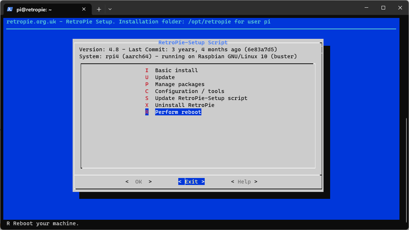Click the red S hotkey letter
Viewport: 409px width, 230px height.
click(x=147, y=98)
